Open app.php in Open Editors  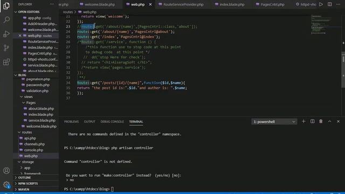tap(37, 18)
